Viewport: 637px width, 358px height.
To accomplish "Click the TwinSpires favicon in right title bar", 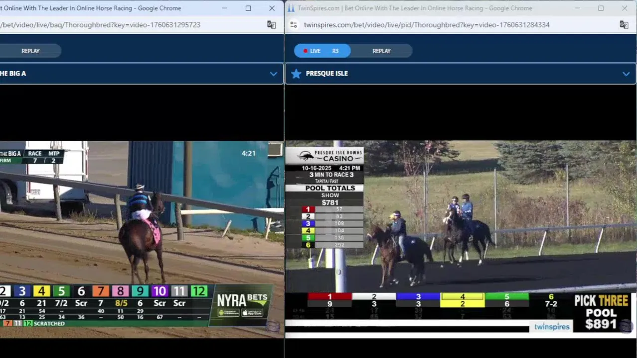I will [x=291, y=8].
